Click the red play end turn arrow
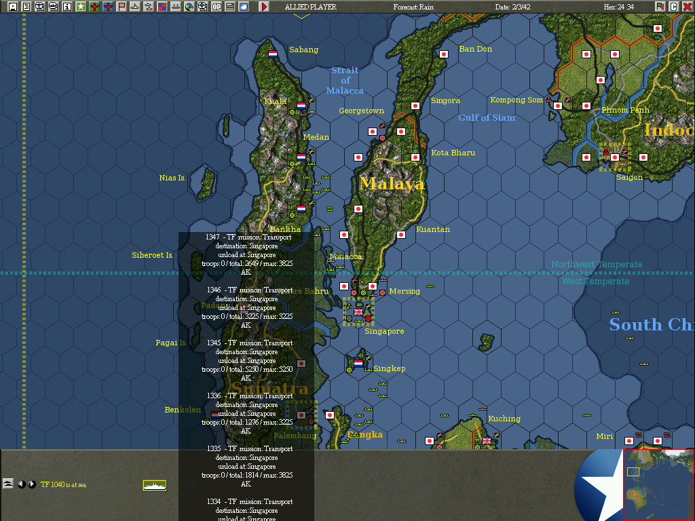The image size is (695, 521). tap(264, 7)
